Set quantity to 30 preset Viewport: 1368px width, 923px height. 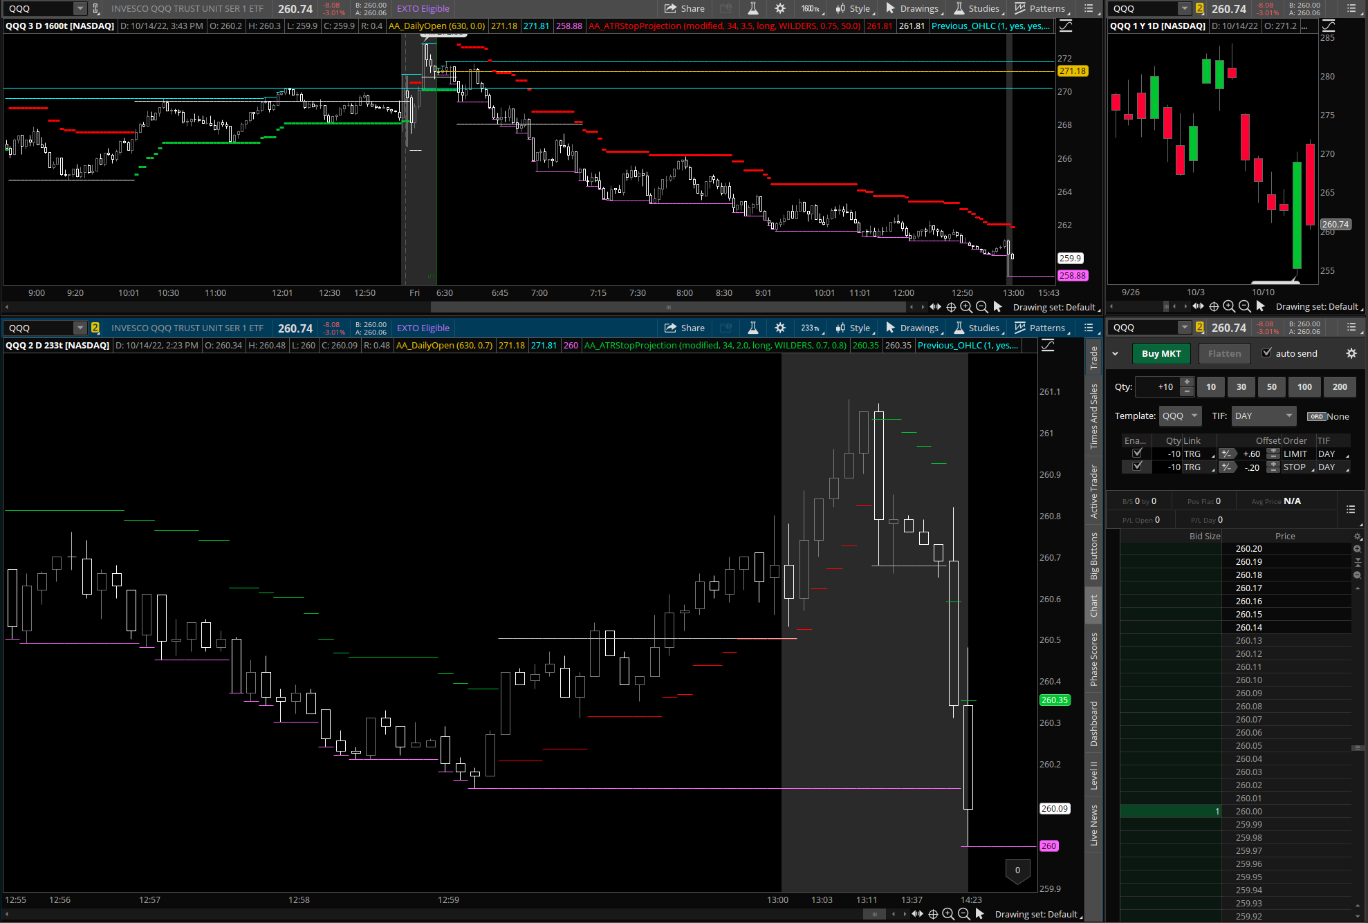[x=1241, y=386]
